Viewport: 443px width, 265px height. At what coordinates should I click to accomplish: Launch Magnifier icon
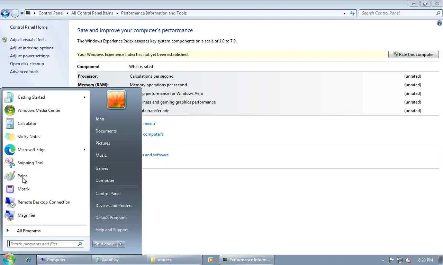[x=10, y=215]
